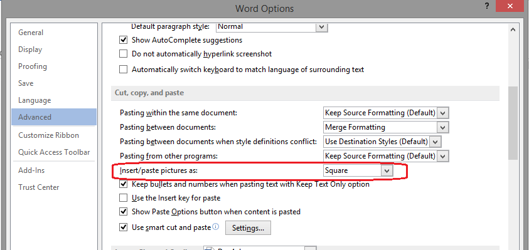Enable Do not automatically hyperlink screenshot
The height and width of the screenshot is (250, 529).
click(124, 54)
